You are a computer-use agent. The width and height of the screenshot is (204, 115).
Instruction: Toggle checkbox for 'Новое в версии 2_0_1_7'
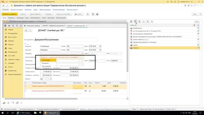[198, 39]
